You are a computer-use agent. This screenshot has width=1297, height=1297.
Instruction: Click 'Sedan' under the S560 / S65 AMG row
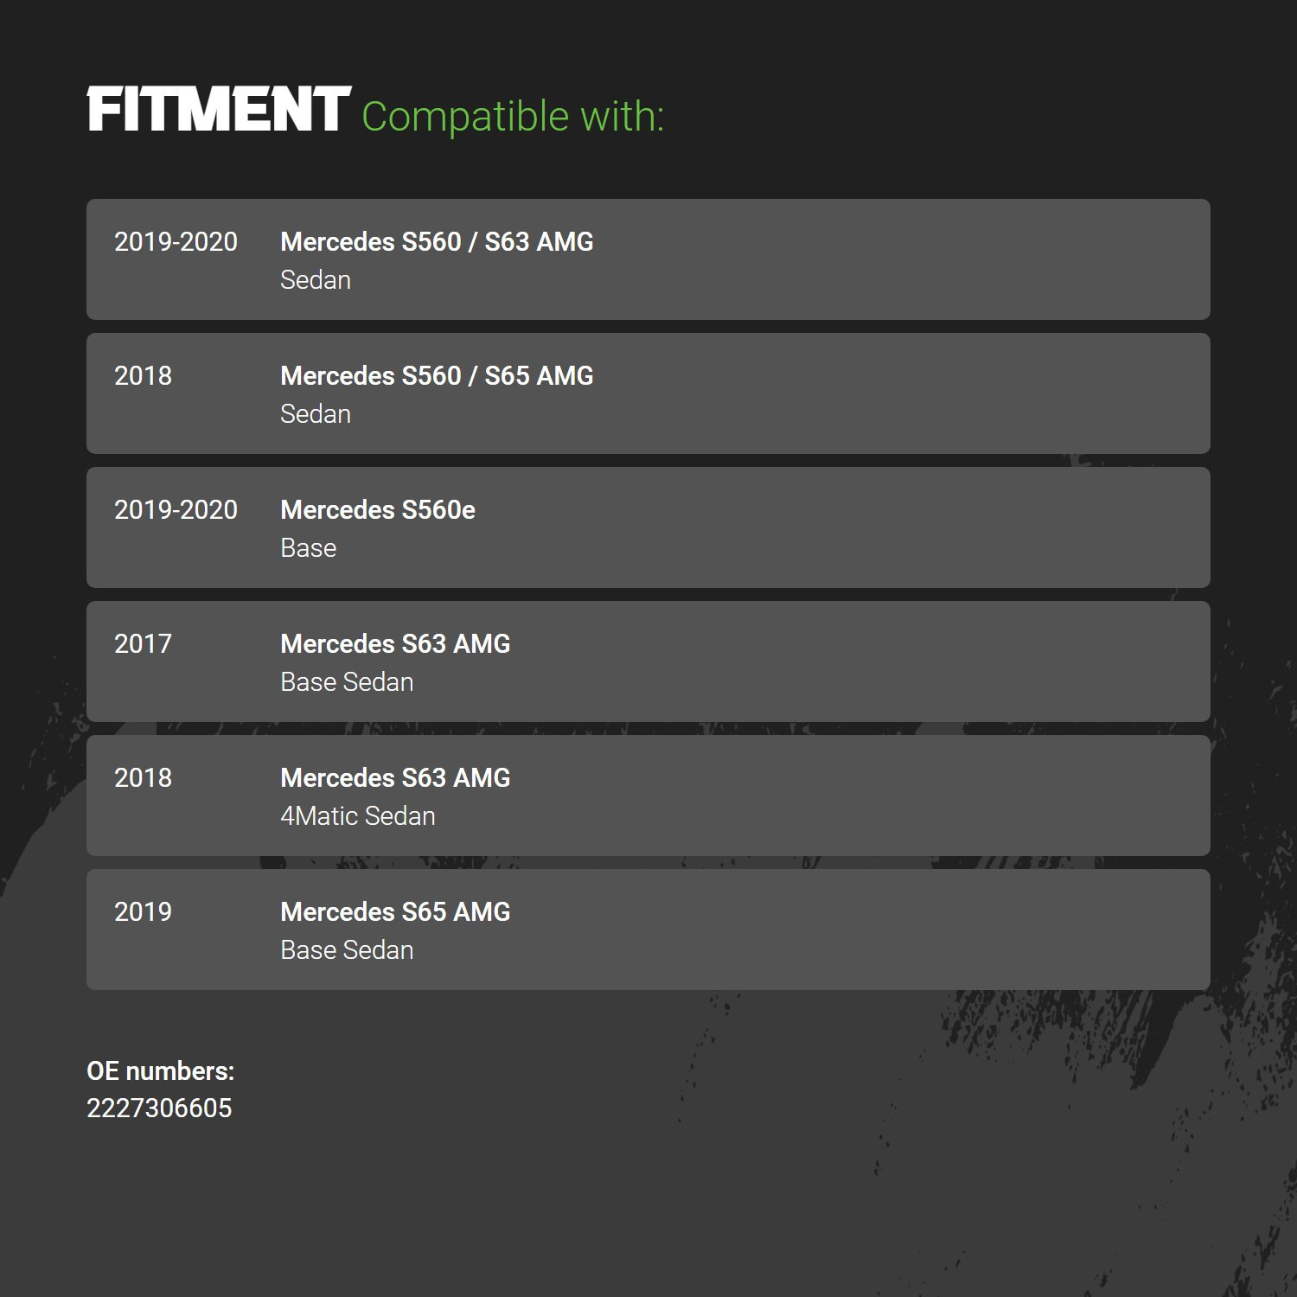point(316,414)
